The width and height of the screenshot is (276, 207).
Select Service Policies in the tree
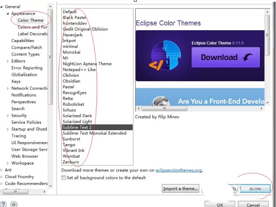(26, 122)
